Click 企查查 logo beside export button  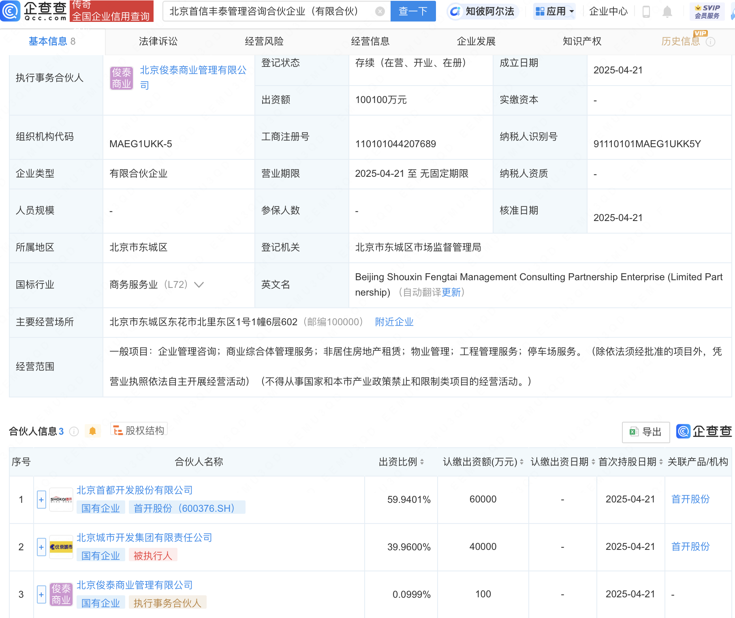pyautogui.click(x=704, y=431)
